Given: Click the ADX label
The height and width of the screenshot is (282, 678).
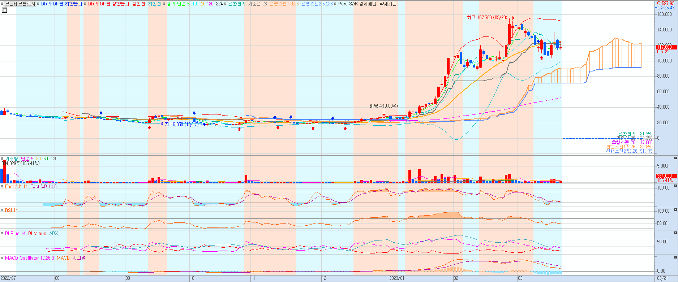Looking at the screenshot, I should coord(53,234).
